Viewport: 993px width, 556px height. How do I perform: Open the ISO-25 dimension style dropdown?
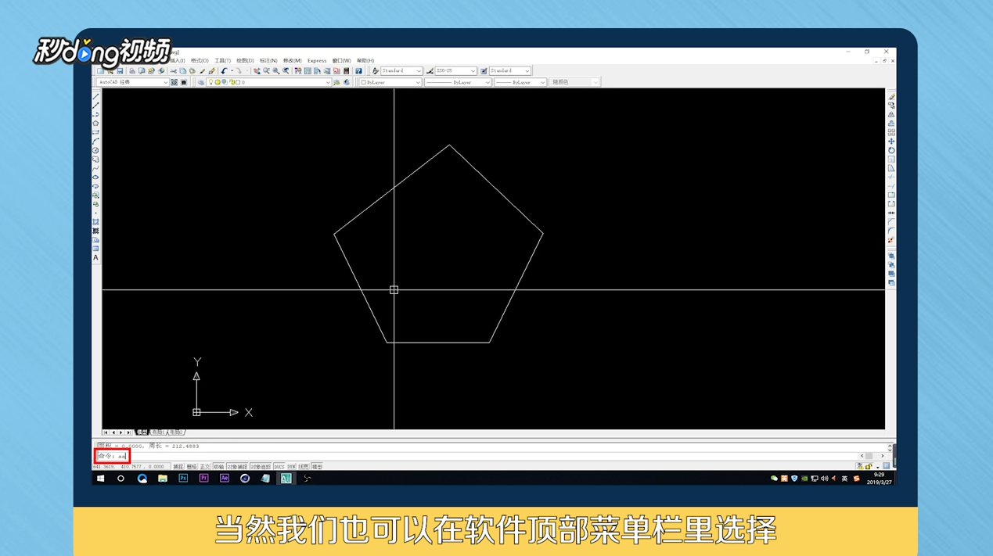click(x=455, y=71)
